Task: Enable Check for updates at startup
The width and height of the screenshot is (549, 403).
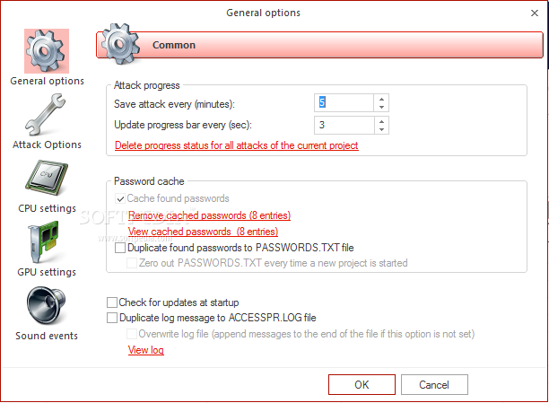Action: coord(112,302)
